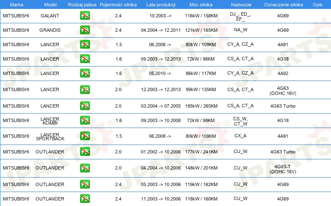The image size is (331, 206).
Task: Click the 4G63 (DOHC 16V) engine cell
Action: click(283, 91)
